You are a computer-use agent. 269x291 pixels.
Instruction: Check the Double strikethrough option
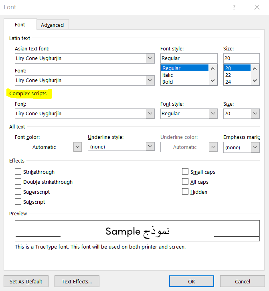pyautogui.click(x=18, y=182)
